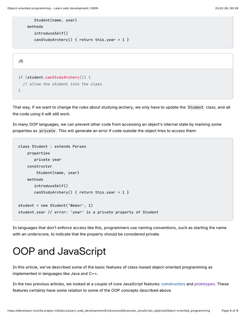The height and width of the screenshot is (329, 246).
Task: Click the red canStudyArchery method call
Action: click(x=62, y=77)
